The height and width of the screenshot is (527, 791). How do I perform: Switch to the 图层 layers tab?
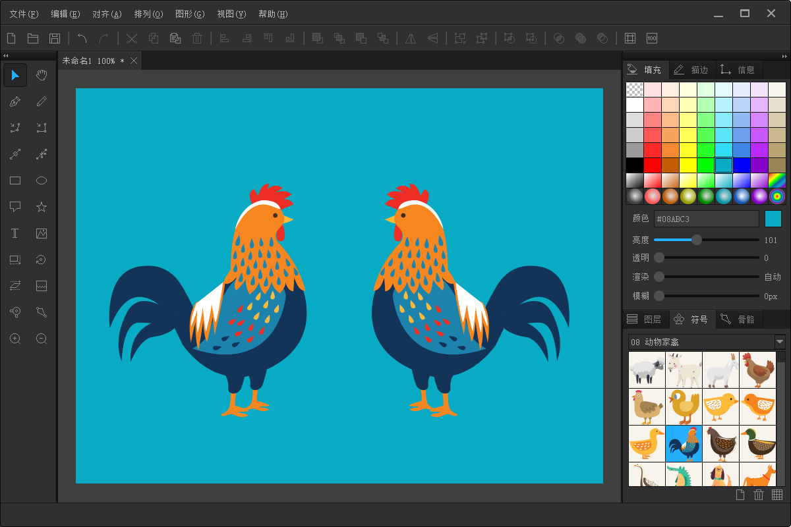tap(645, 319)
